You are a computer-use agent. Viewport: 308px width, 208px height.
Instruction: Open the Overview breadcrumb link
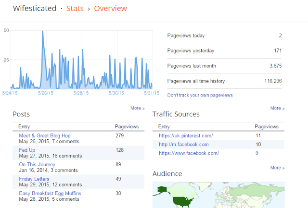tap(110, 9)
